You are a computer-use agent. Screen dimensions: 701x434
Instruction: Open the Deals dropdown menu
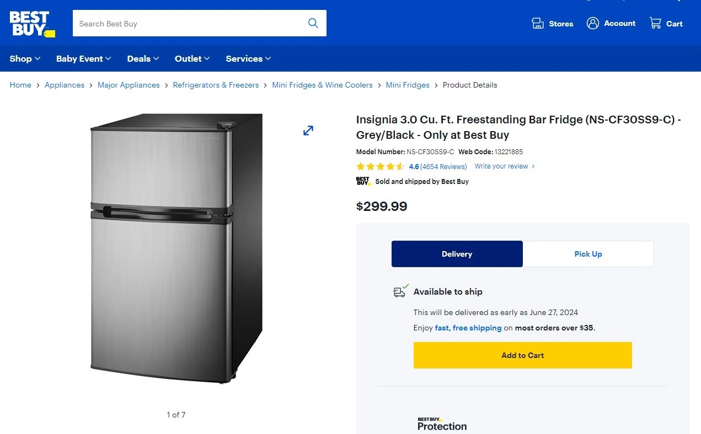tap(143, 58)
